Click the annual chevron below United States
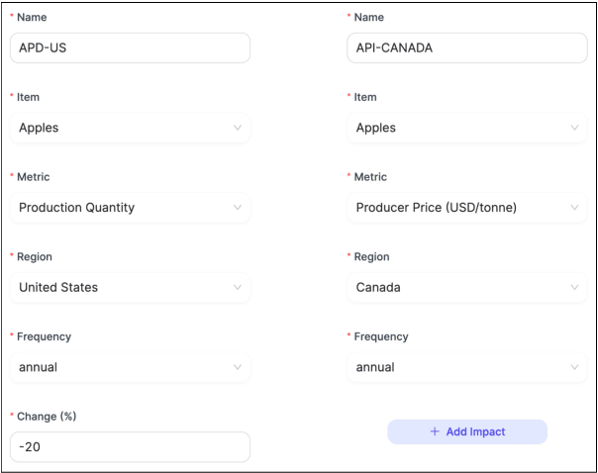 237,367
